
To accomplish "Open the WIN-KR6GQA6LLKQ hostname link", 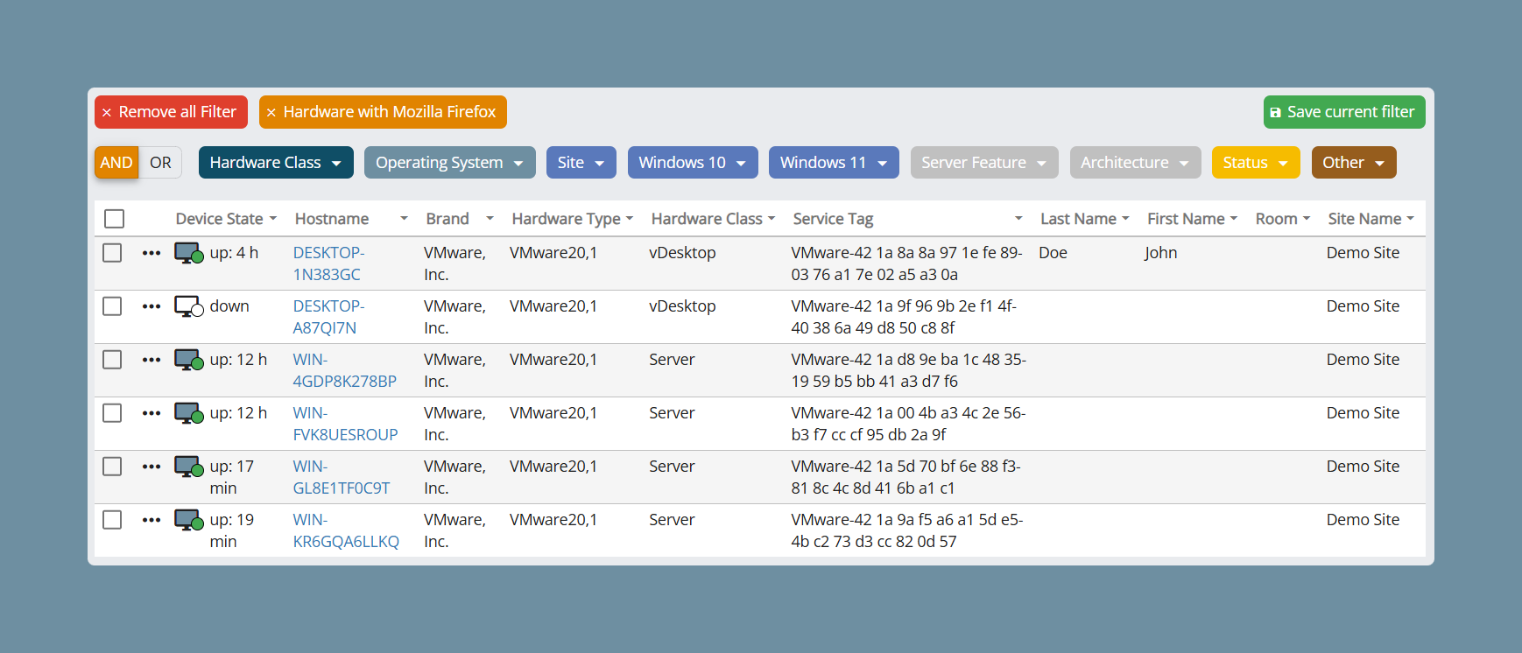I will click(346, 530).
